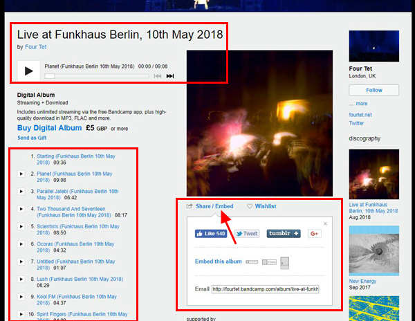
Task: Play track 8 Lush
Action: point(21,279)
